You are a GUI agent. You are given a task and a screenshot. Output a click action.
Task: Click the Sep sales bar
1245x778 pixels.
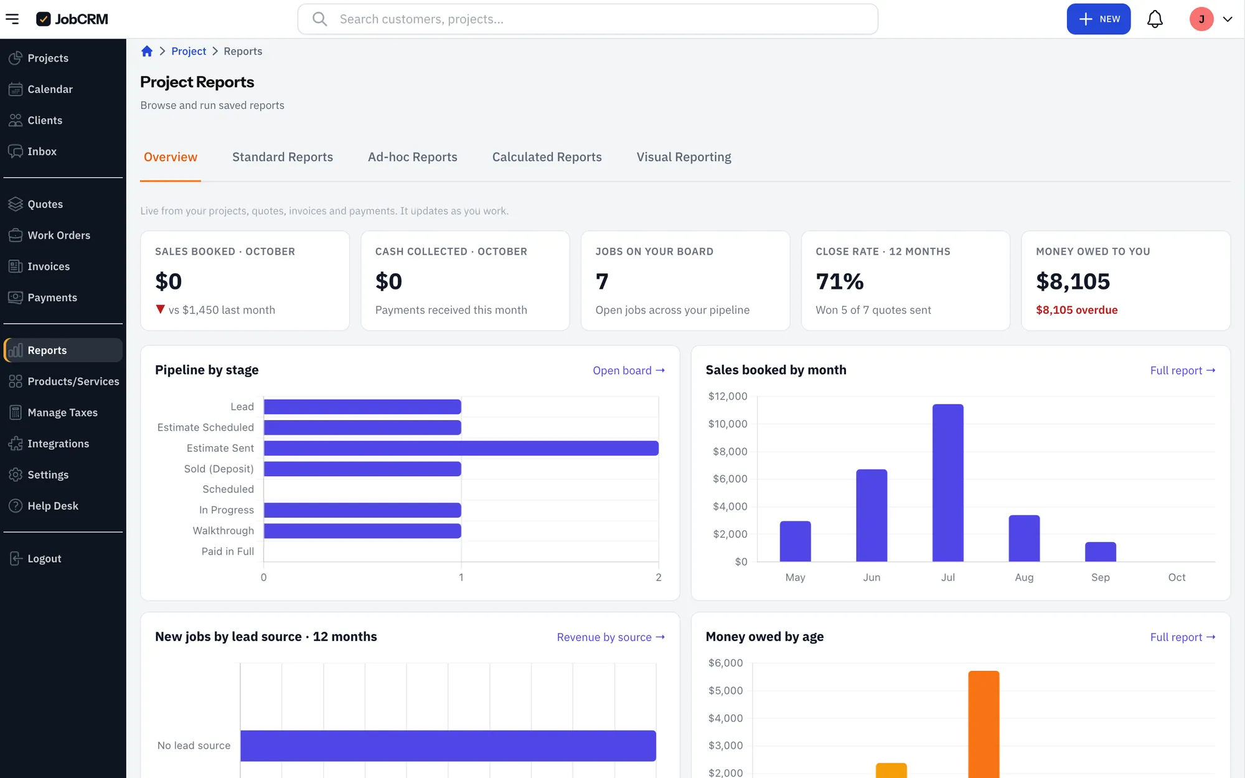pos(1100,552)
